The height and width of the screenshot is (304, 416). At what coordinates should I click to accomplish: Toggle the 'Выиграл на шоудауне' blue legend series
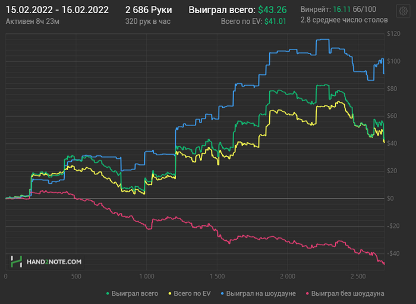point(258,293)
